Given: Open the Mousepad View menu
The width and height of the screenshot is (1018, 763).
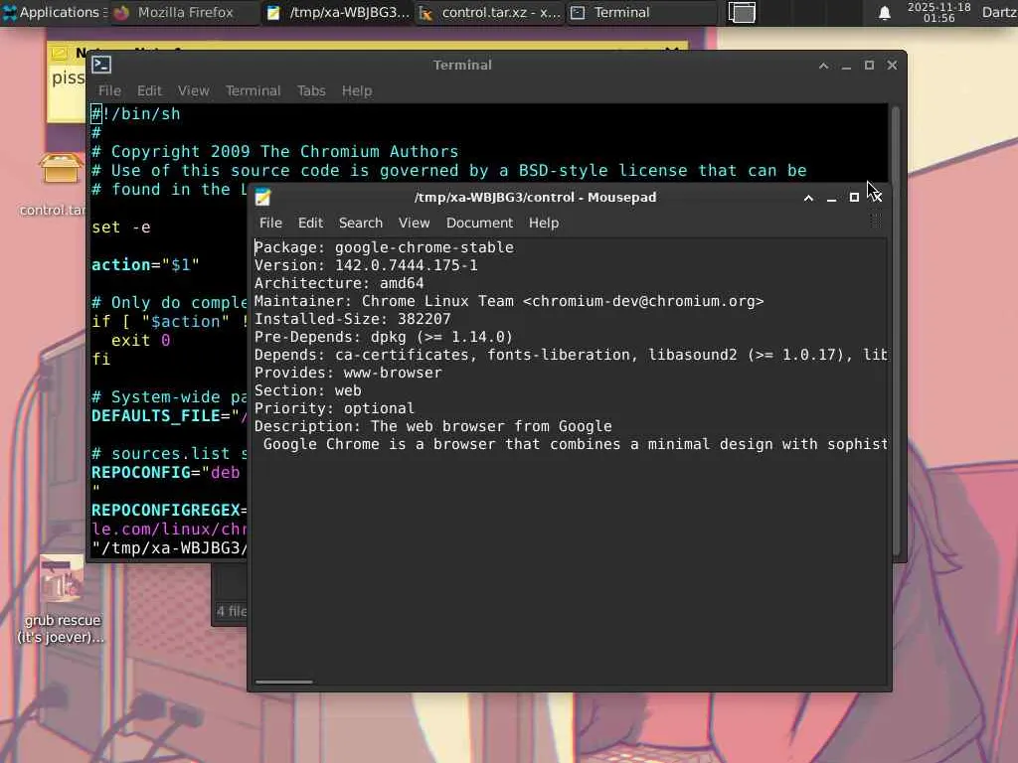Looking at the screenshot, I should pos(414,223).
